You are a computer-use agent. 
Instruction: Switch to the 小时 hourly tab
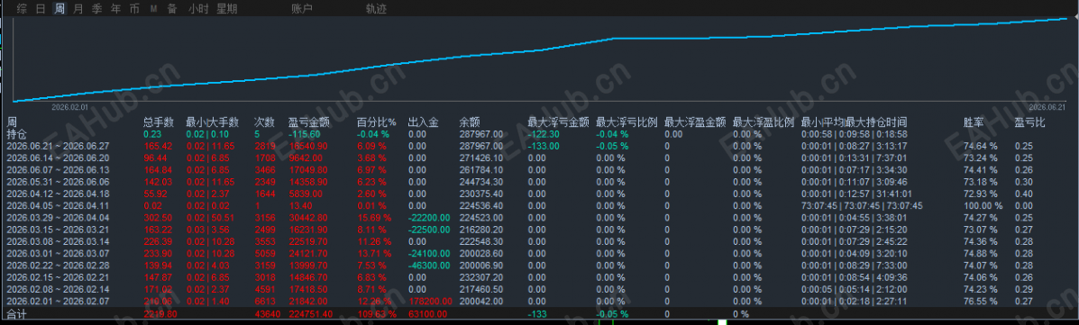(x=199, y=9)
